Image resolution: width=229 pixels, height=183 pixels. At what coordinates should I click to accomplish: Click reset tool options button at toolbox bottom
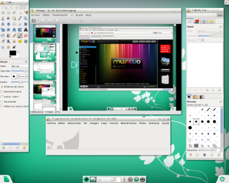pos(25,148)
